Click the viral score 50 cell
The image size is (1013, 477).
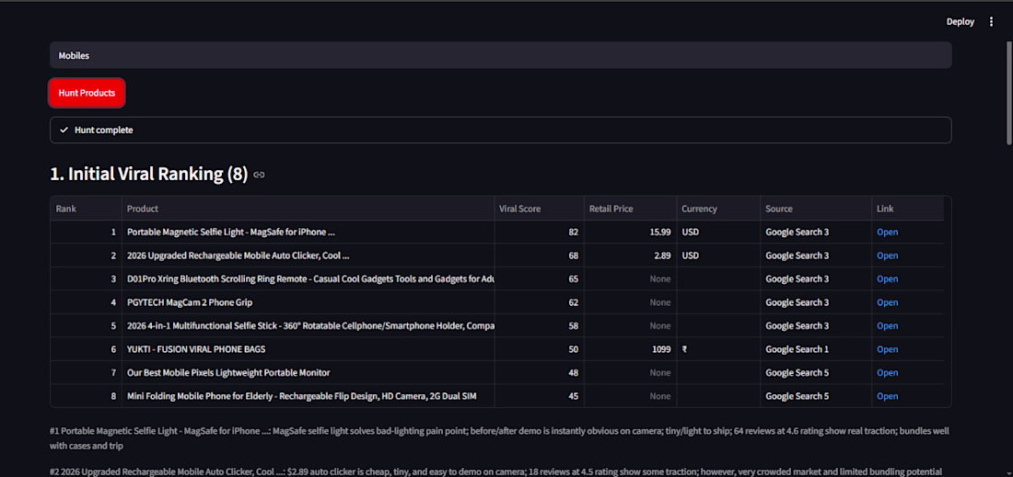[540, 349]
